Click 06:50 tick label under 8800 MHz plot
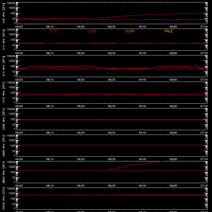 pyautogui.click(x=173, y=186)
